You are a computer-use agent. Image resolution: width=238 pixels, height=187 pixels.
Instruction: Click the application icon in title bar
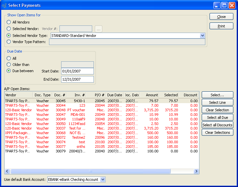[x=4, y=5]
